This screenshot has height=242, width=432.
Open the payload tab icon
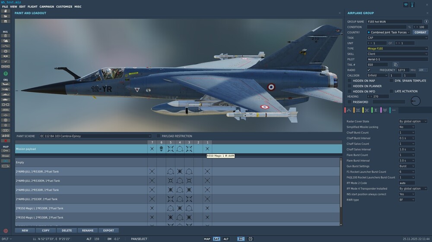(358, 110)
